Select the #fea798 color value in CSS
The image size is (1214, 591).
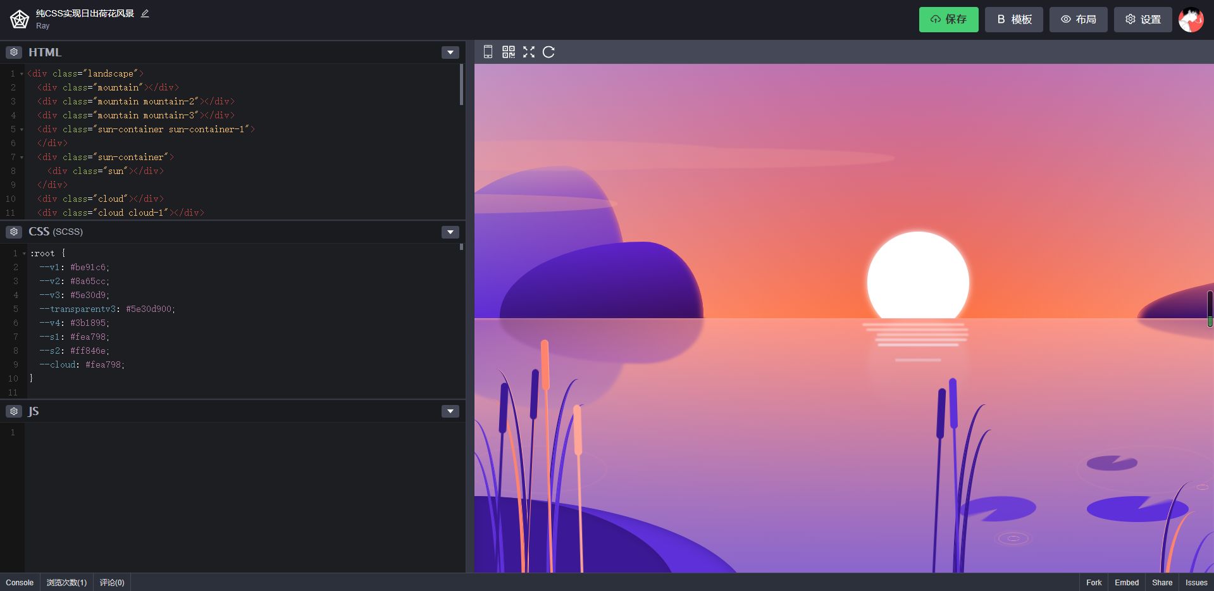click(90, 337)
